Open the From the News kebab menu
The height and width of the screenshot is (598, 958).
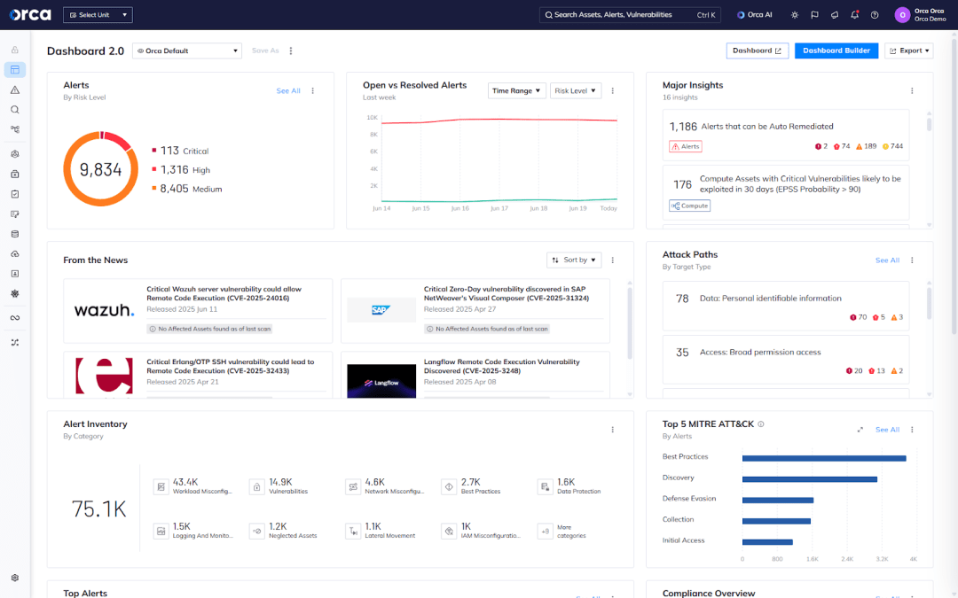(x=613, y=260)
